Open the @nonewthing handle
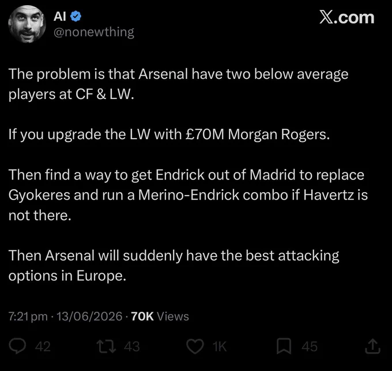The height and width of the screenshot is (371, 392). [94, 32]
